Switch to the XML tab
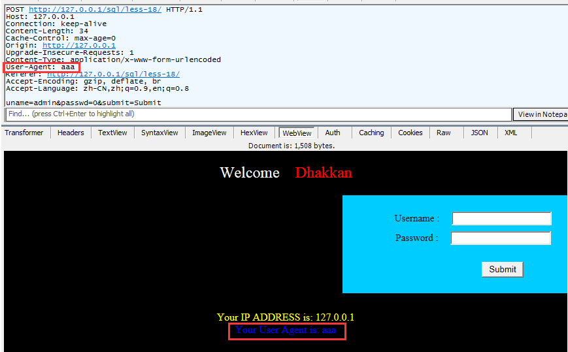 tap(511, 133)
